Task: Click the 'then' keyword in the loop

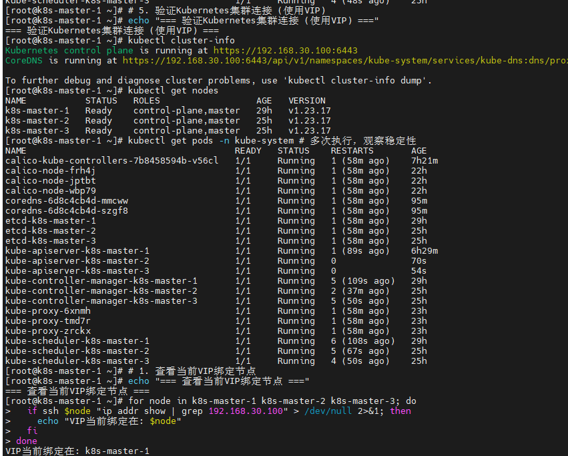Action: click(400, 411)
